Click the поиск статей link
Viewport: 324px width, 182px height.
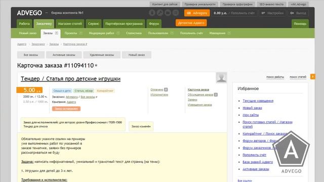pyautogui.click(x=298, y=77)
